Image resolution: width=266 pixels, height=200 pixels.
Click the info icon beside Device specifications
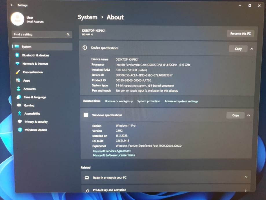(85, 48)
